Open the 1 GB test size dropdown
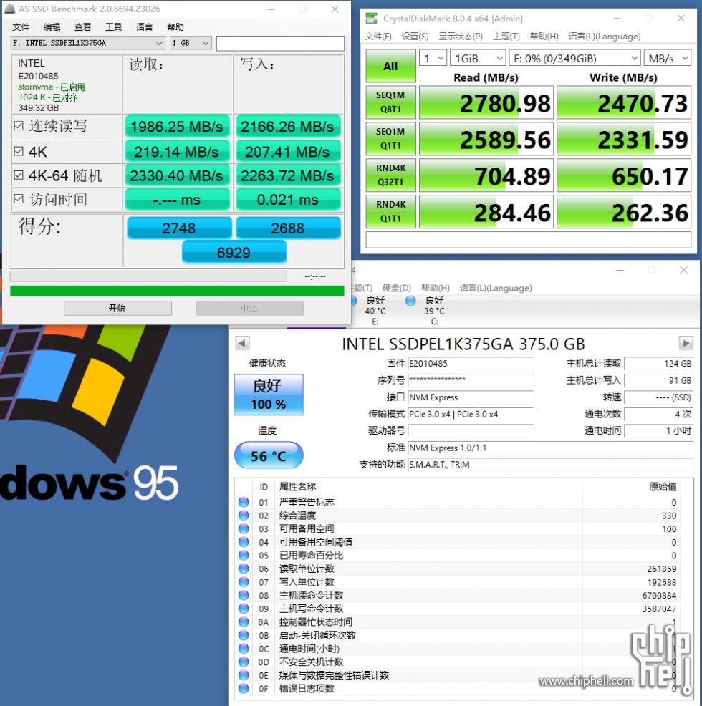Screen dimensions: 702x706 (x=191, y=43)
